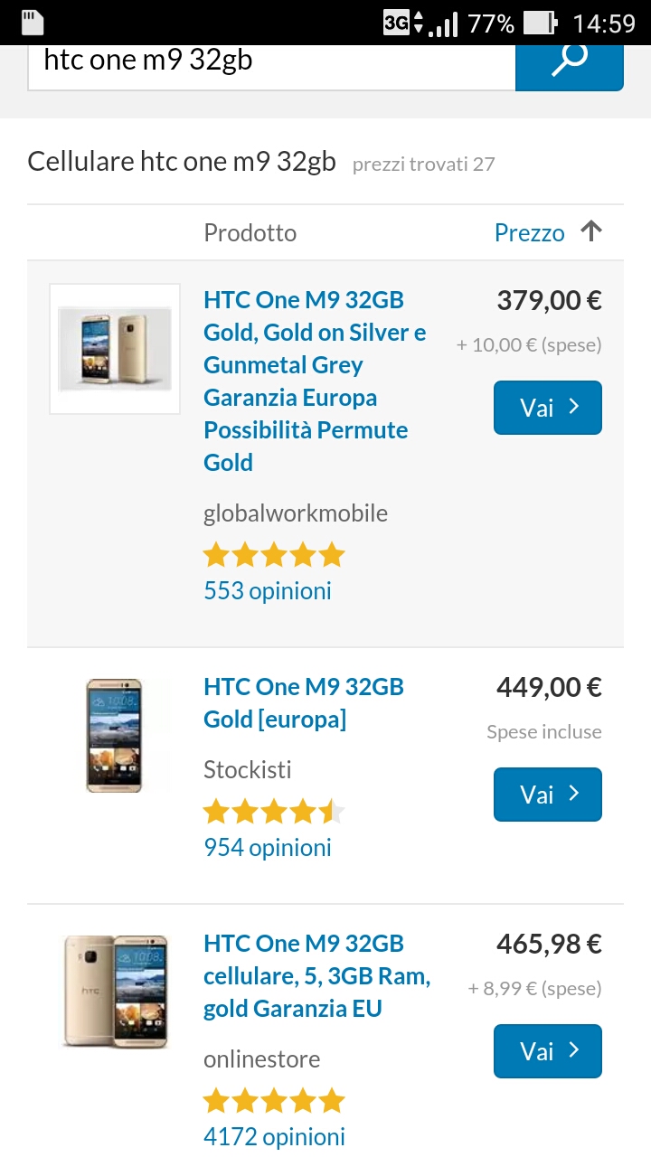Open HTC One M9 32GB Gold [europa] listing
Image resolution: width=651 pixels, height=1157 pixels.
pos(304,703)
